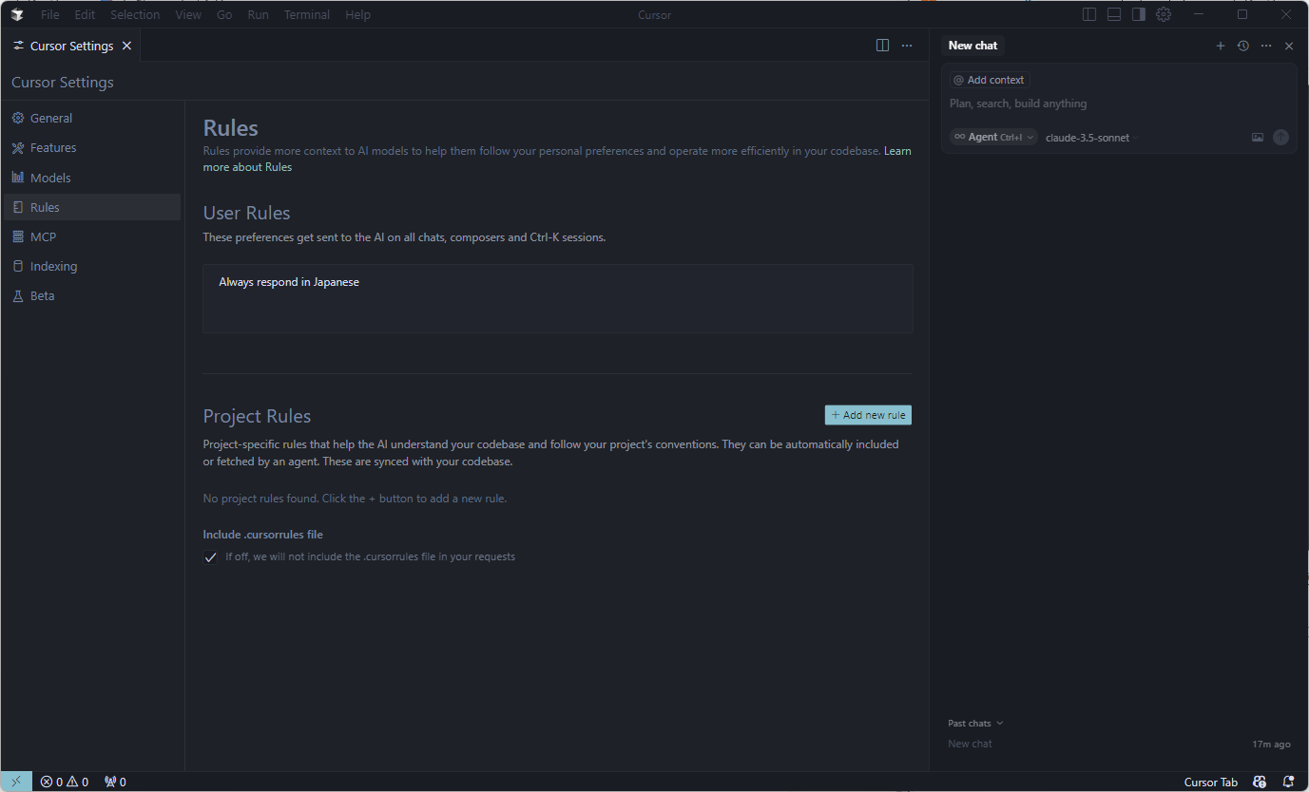The image size is (1309, 792).
Task: Close the AI chat pane
Action: pos(1289,46)
